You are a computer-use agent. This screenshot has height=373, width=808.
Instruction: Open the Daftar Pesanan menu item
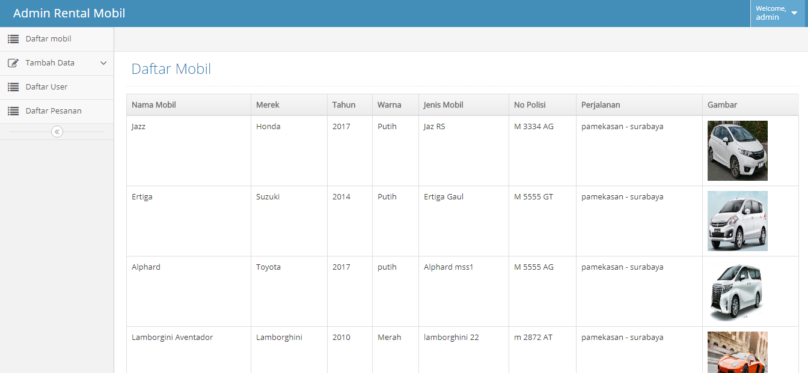(x=57, y=111)
